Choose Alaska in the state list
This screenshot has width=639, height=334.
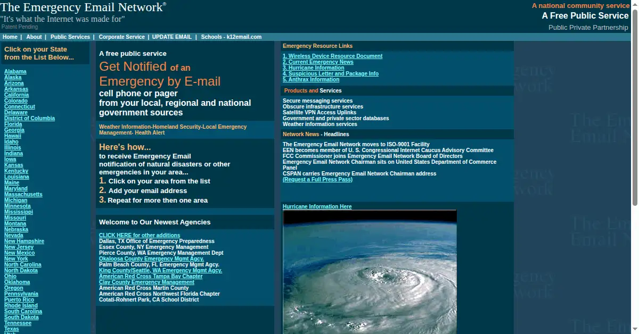tap(13, 77)
